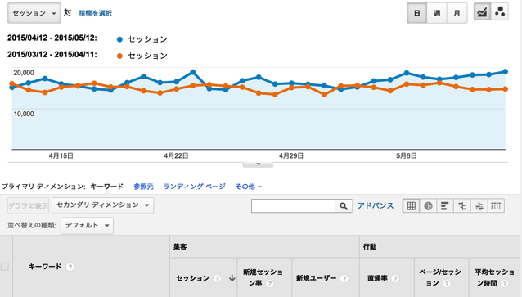Sort by the 直帰率 column header
The width and height of the screenshot is (522, 297).
[x=377, y=278]
